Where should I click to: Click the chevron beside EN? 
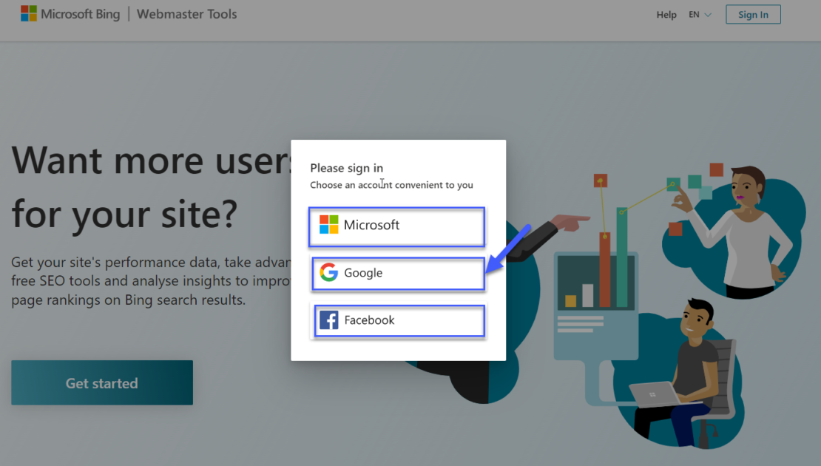[x=708, y=15]
